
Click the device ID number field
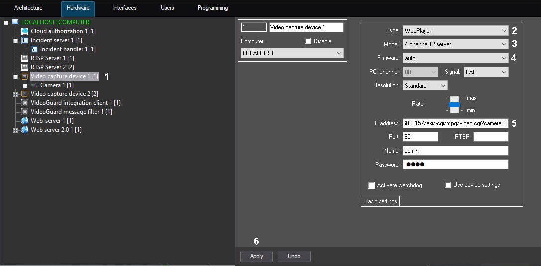point(254,27)
